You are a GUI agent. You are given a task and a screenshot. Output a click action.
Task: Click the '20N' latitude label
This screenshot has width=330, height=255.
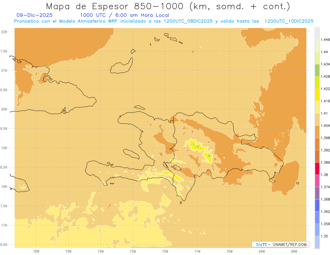click(x=4, y=109)
